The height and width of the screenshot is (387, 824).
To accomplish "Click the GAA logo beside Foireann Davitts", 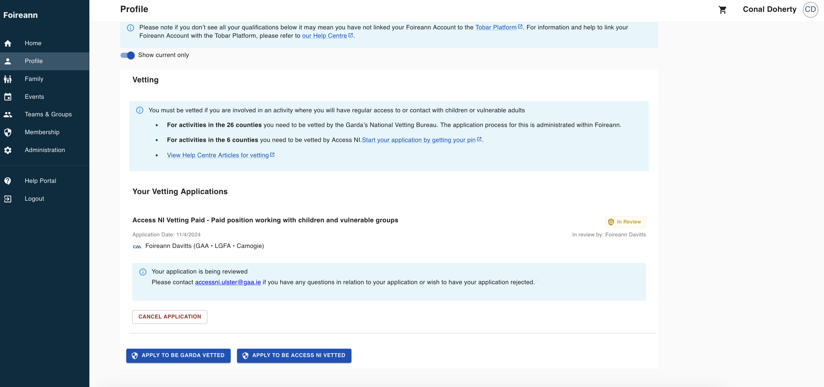I will (137, 246).
